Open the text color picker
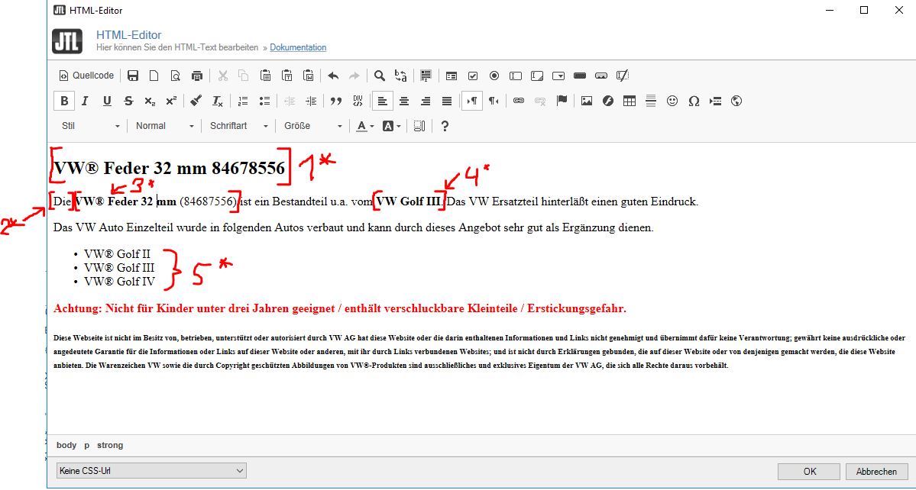The height and width of the screenshot is (490, 916). coord(363,126)
